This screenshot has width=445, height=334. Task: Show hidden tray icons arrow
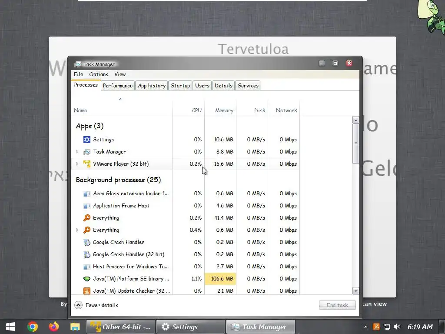pos(365,327)
